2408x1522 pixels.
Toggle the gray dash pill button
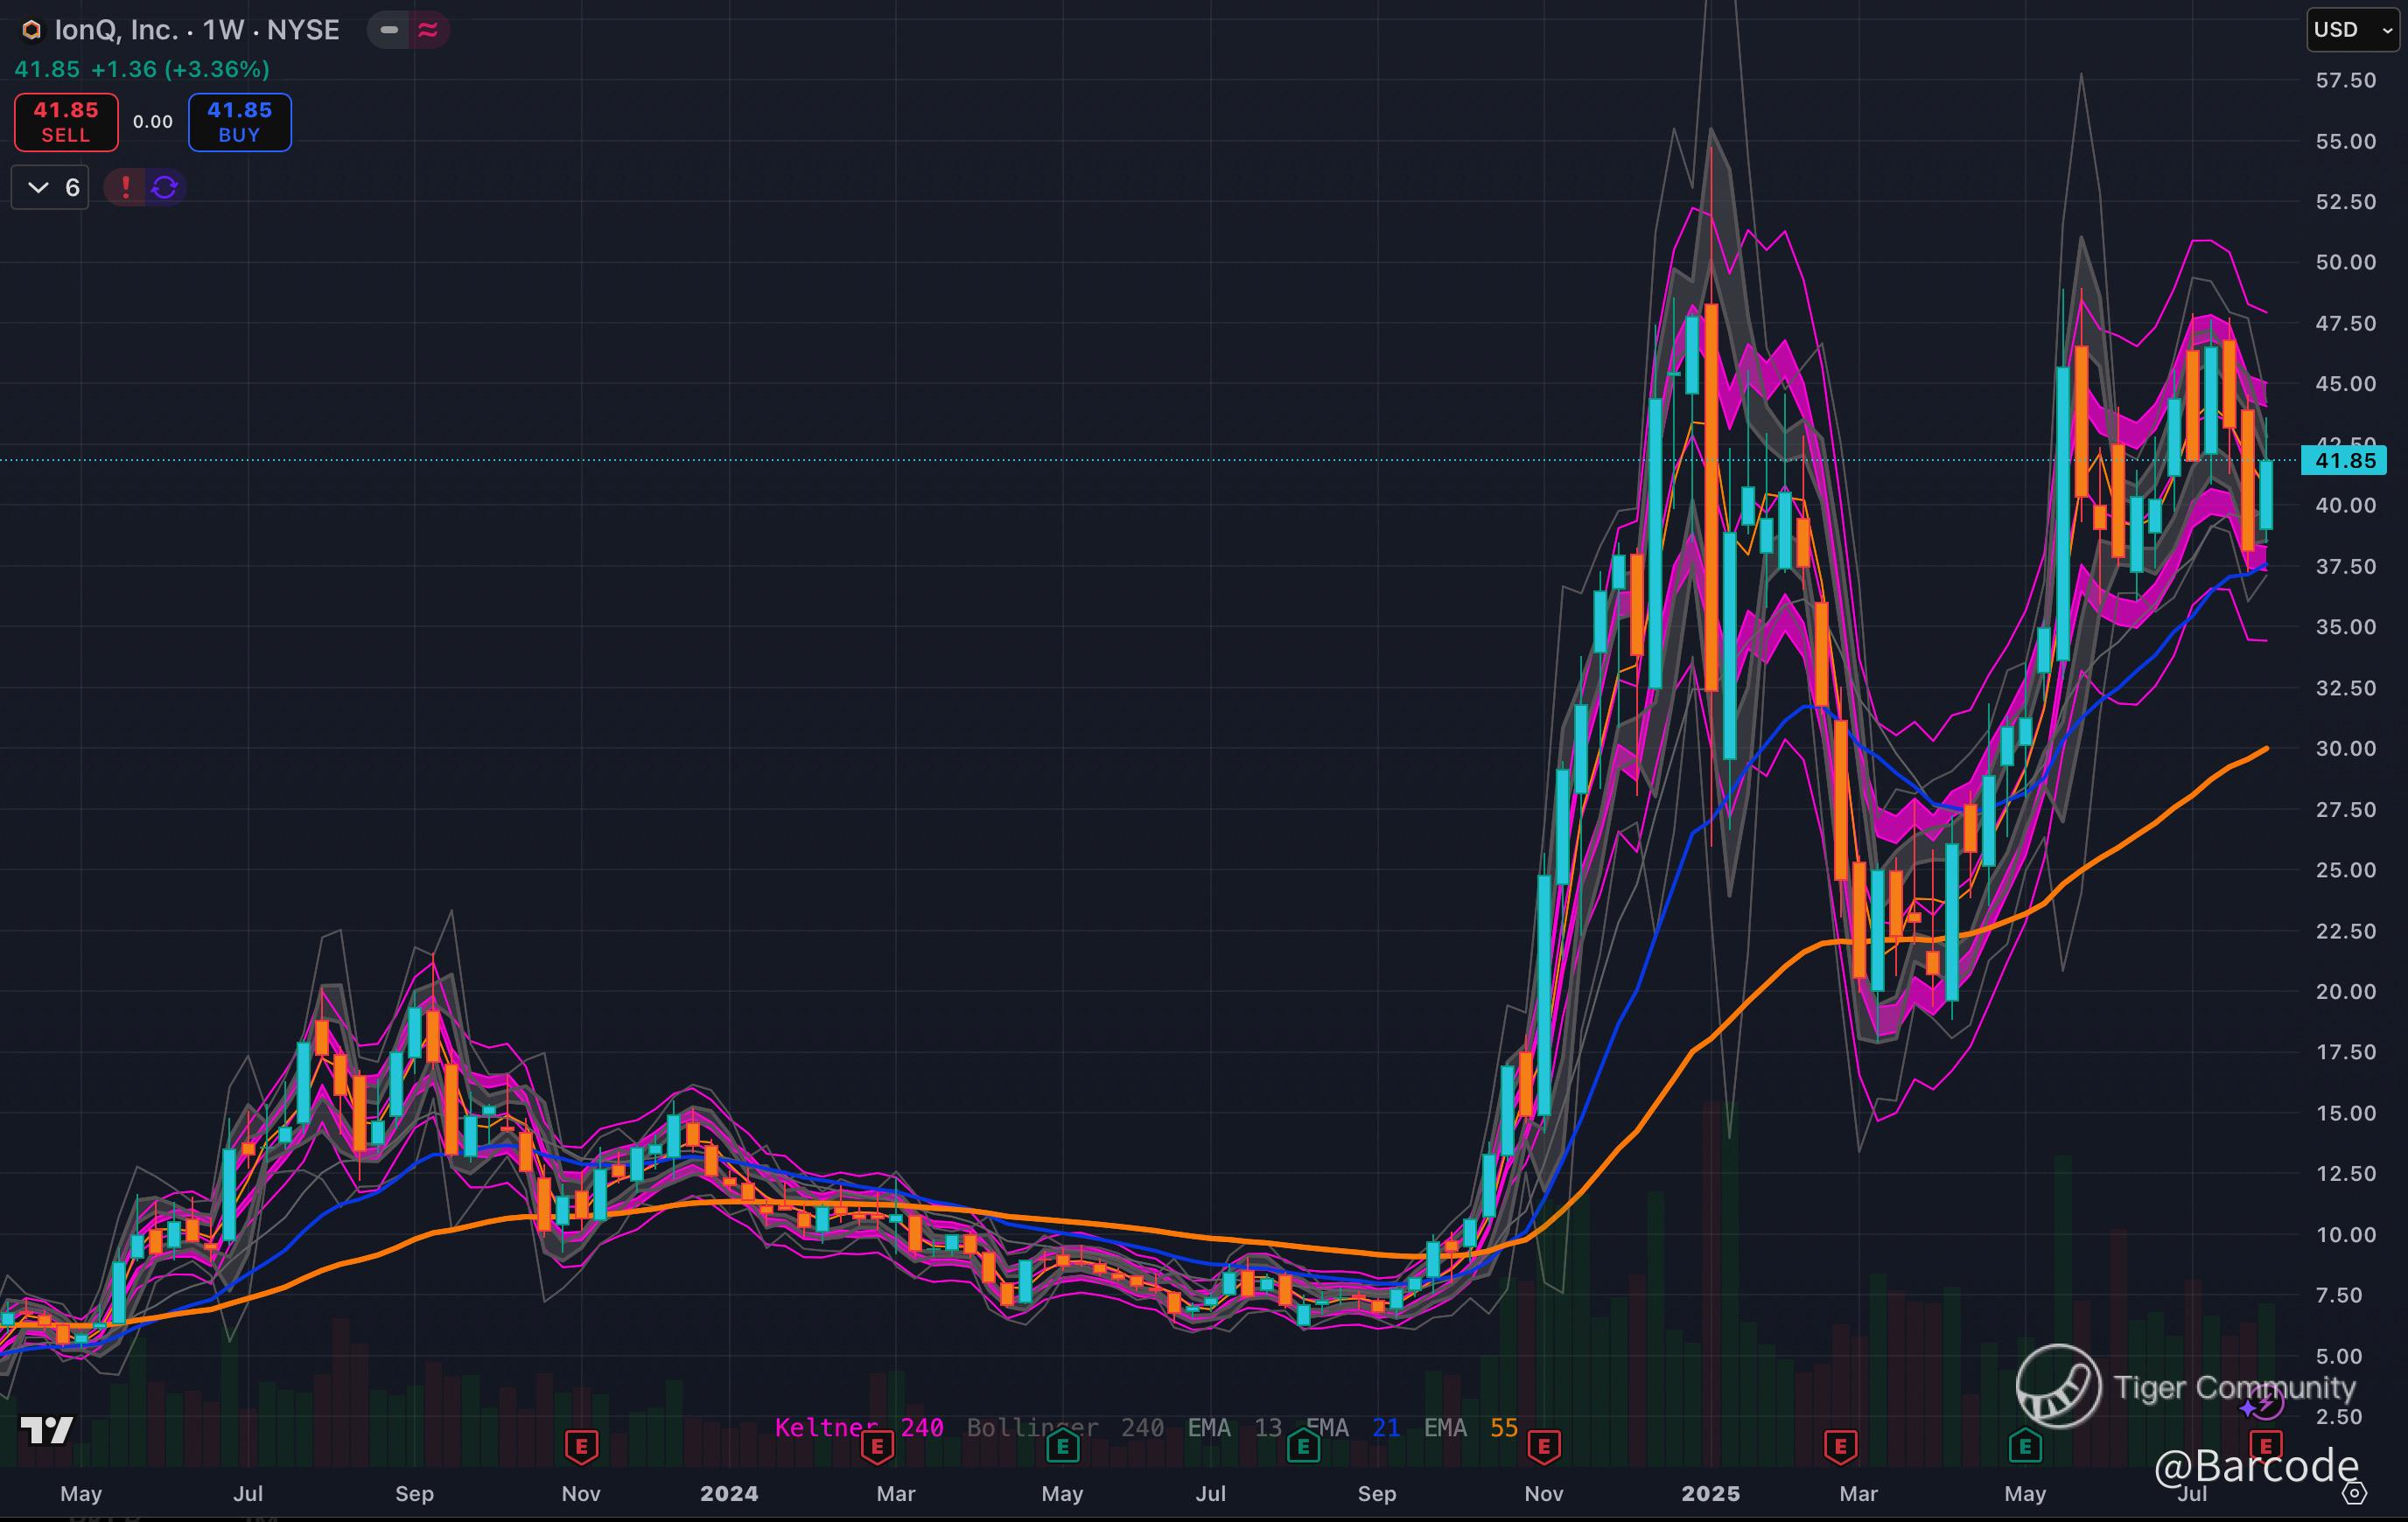click(x=389, y=30)
